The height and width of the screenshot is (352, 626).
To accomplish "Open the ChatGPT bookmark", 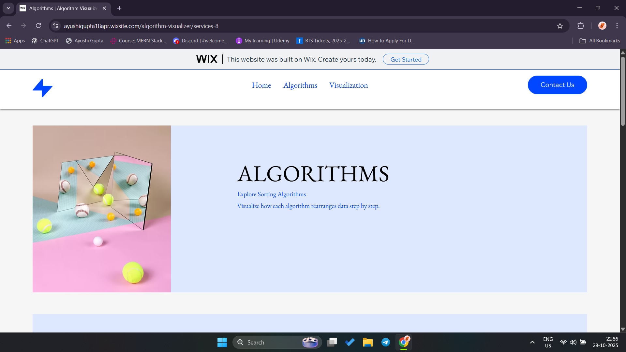I will (45, 41).
